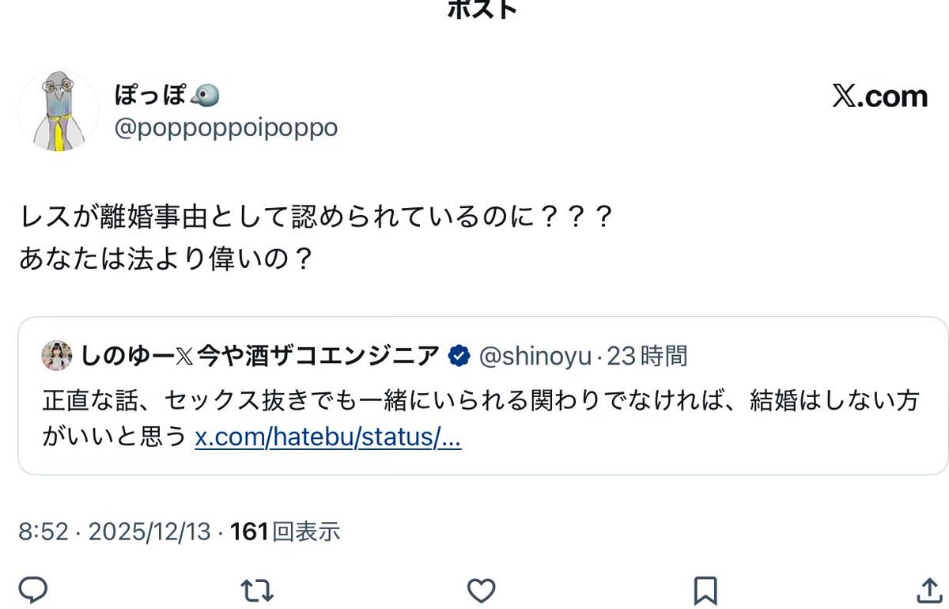Click the display name ぽっぽ
949x609 pixels.
coord(150,96)
